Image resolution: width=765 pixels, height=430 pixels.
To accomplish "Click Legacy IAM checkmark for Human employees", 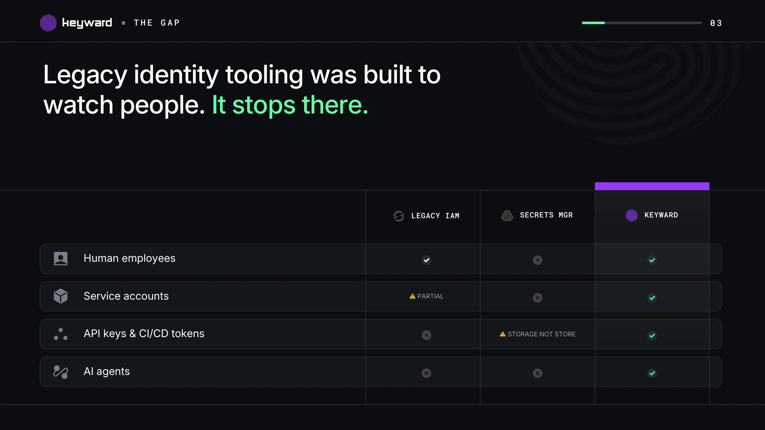I will click(426, 260).
